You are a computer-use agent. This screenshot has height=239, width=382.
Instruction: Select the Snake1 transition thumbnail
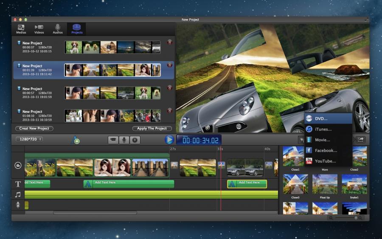point(354,184)
